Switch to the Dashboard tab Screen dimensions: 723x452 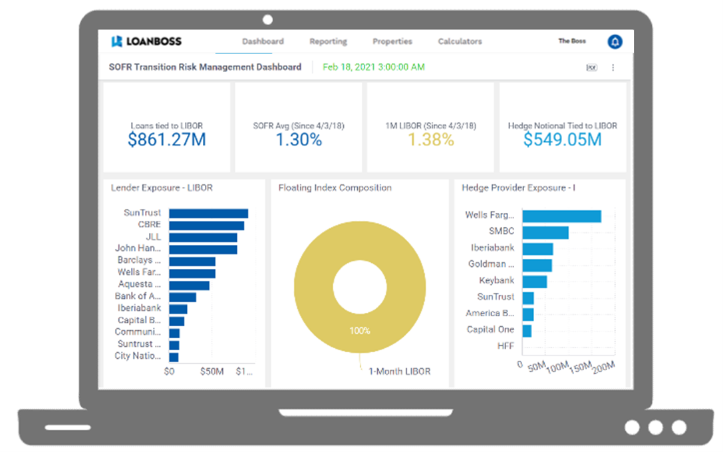[x=263, y=41]
